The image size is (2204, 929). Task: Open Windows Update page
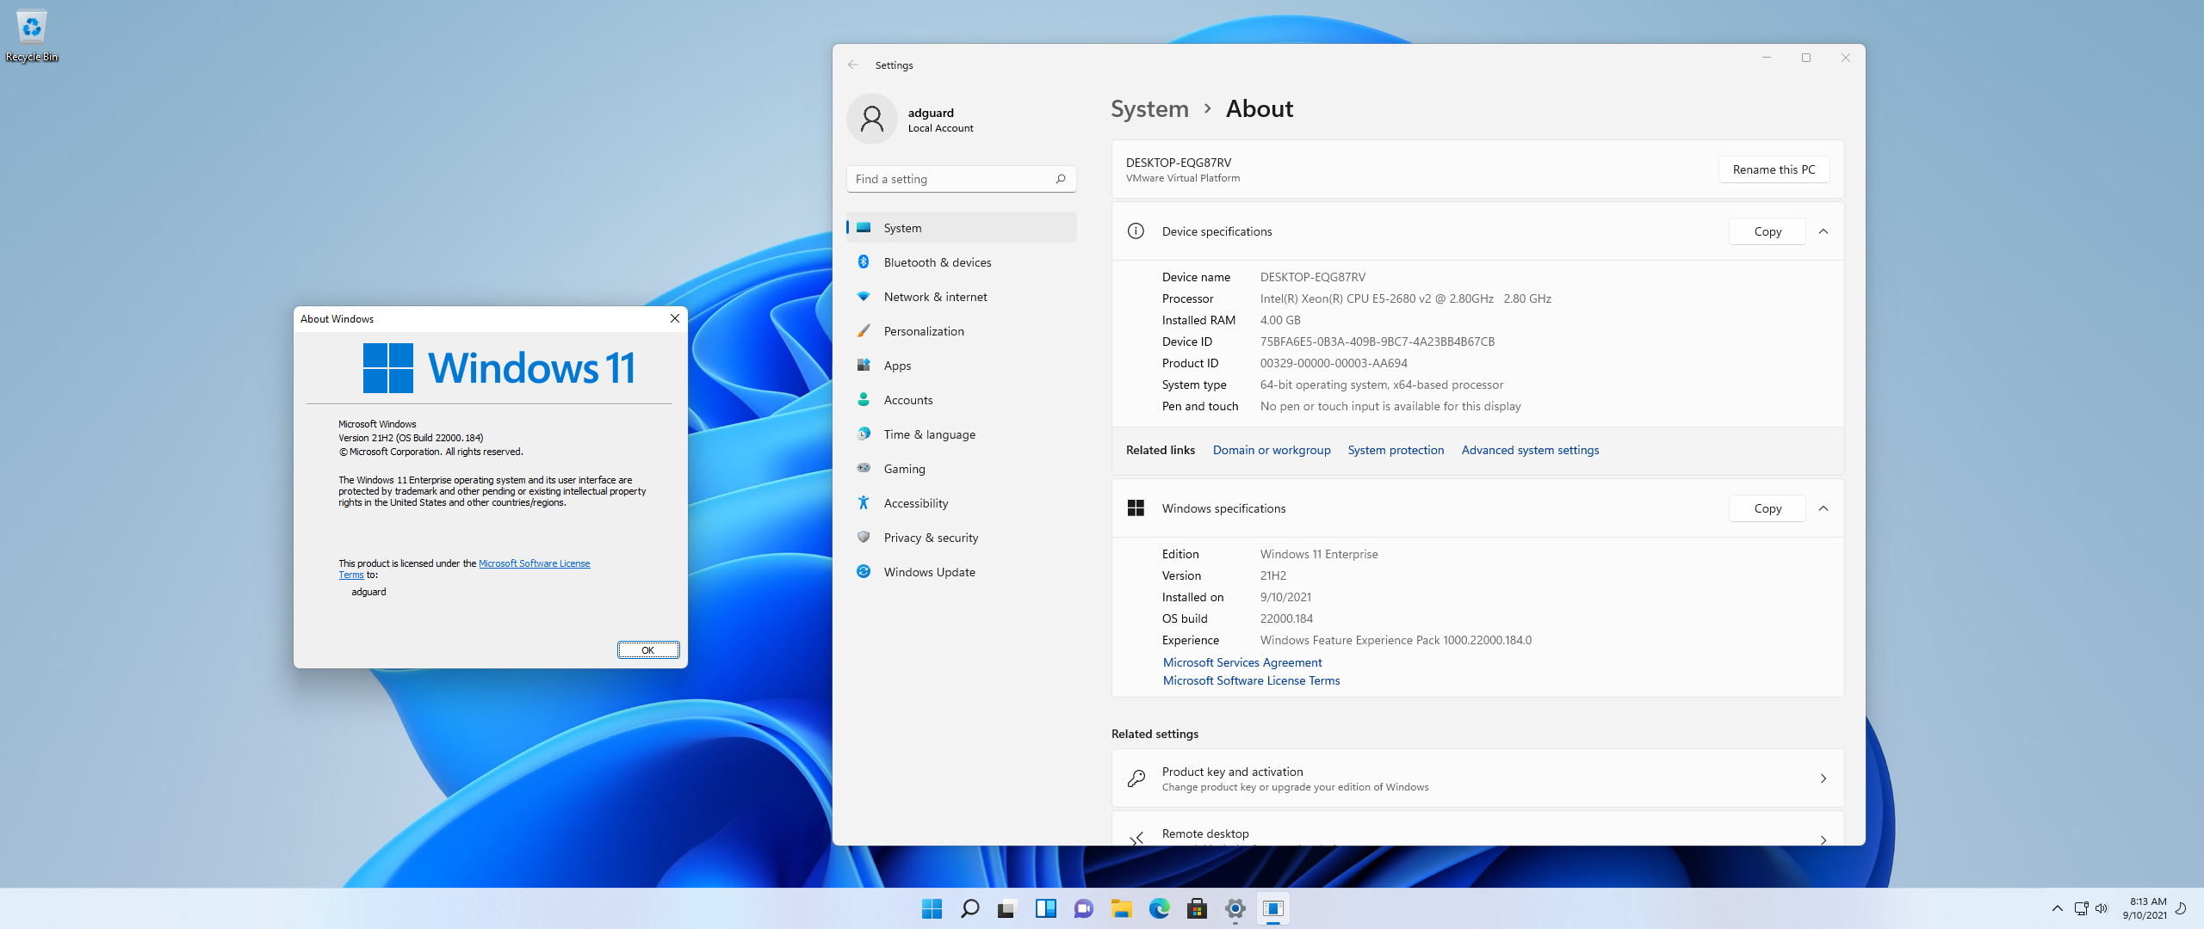click(x=929, y=572)
